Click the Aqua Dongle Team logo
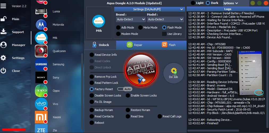 coord(141,69)
